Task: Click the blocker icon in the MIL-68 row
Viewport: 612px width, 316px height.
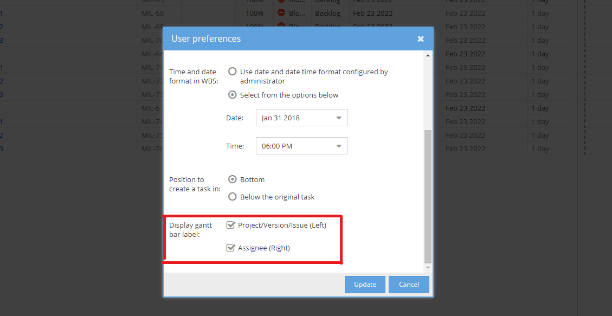Action: coord(281,13)
